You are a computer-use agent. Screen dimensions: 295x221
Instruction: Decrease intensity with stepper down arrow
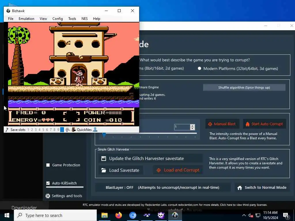pos(192,129)
